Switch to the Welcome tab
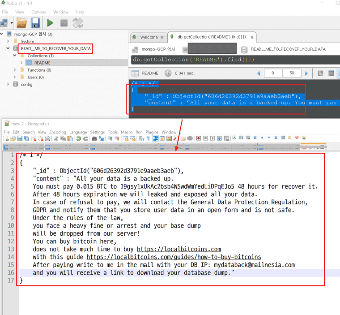The width and height of the screenshot is (340, 315). [149, 37]
